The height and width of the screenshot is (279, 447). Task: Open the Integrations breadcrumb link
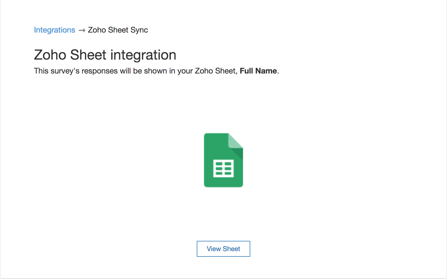[55, 30]
